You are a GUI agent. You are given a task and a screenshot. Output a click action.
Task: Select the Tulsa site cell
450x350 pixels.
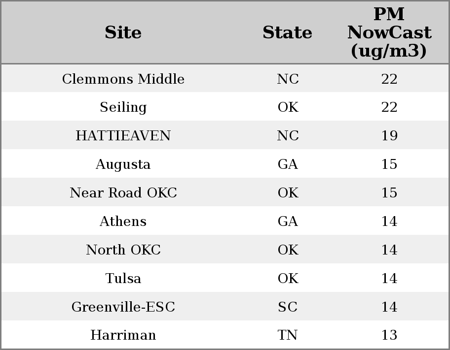[x=123, y=279]
